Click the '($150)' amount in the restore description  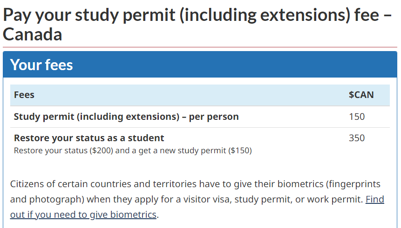(240, 150)
